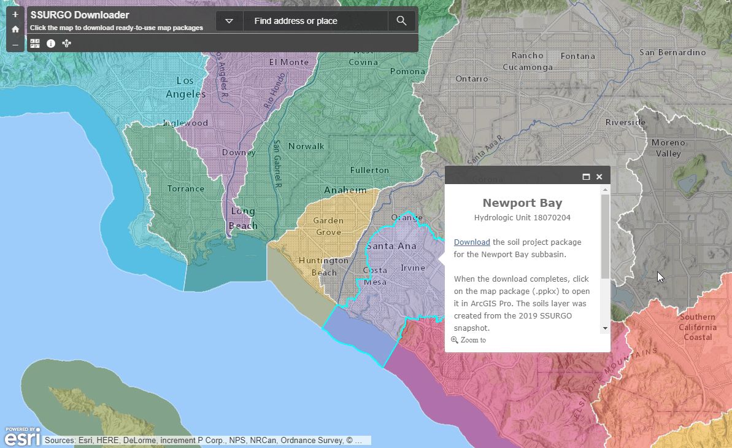This screenshot has width=732, height=448.
Task: Return map to default home extent
Action: (15, 29)
